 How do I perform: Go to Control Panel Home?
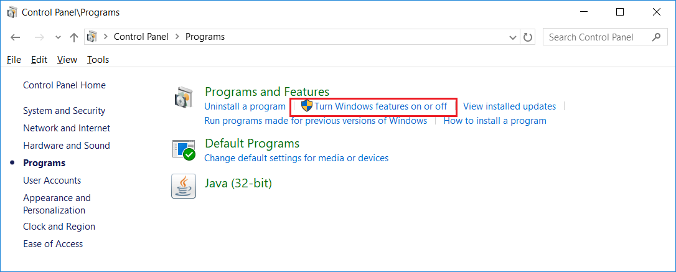tap(64, 85)
